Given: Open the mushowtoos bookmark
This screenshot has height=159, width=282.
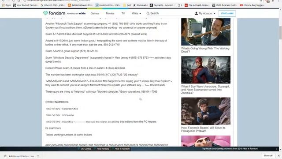Looking at the screenshot, I should pos(108,5).
